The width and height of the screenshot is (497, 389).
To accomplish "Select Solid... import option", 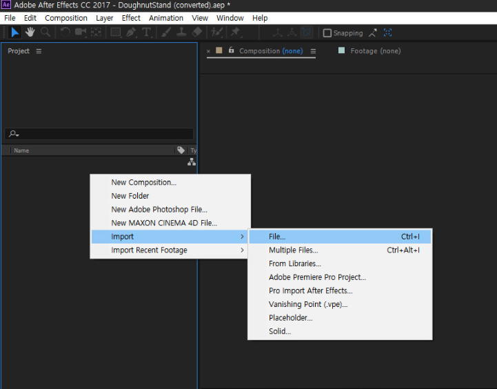I will (x=340, y=331).
